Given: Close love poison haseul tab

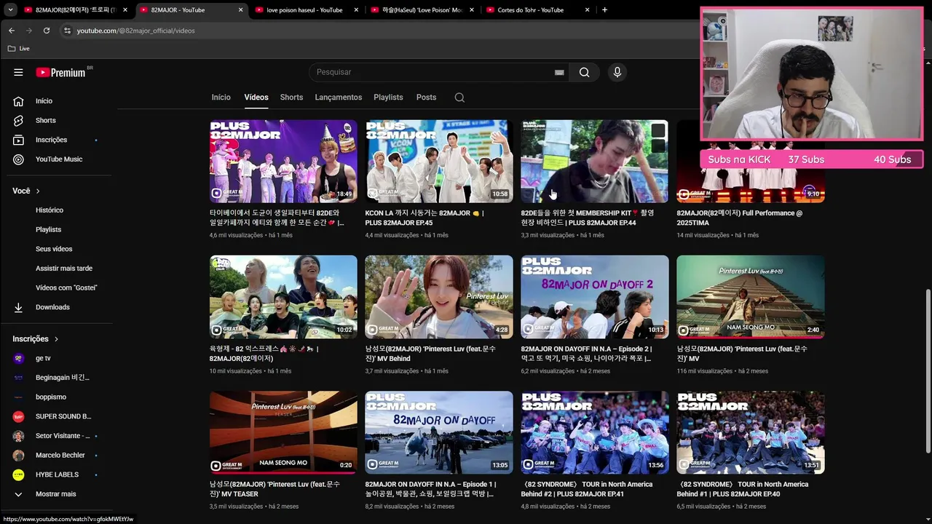Looking at the screenshot, I should tap(357, 10).
